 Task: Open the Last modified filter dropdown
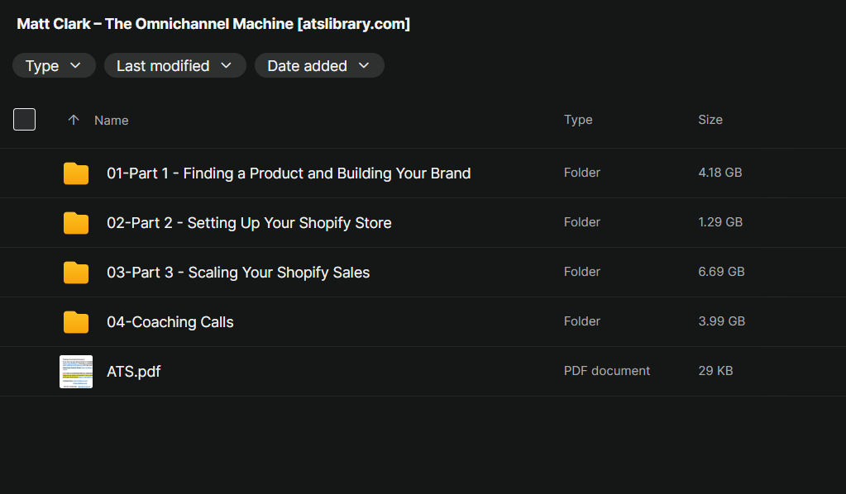pyautogui.click(x=174, y=66)
